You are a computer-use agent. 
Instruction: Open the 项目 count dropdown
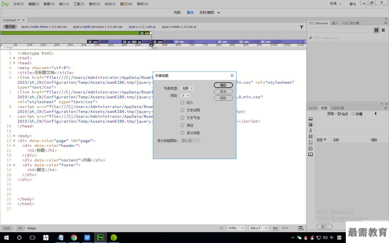tap(185, 96)
